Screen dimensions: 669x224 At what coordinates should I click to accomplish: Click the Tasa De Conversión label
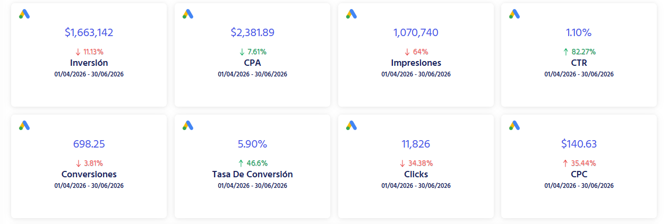click(x=253, y=175)
